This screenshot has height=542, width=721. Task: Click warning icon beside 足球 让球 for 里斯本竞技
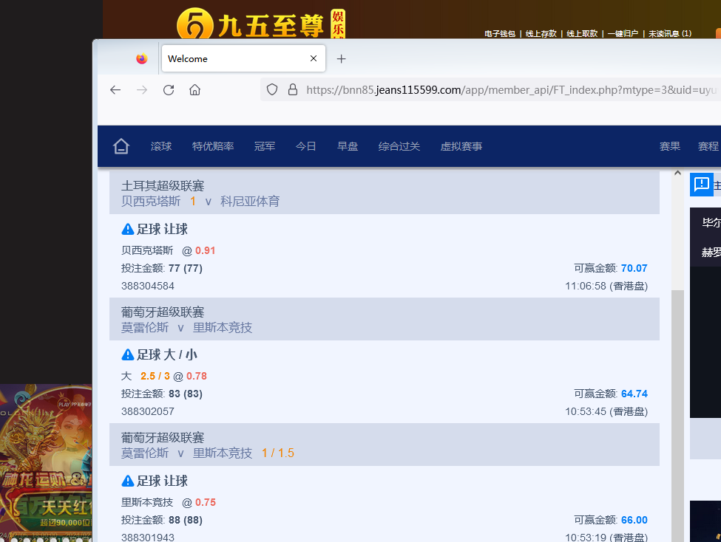(x=127, y=481)
